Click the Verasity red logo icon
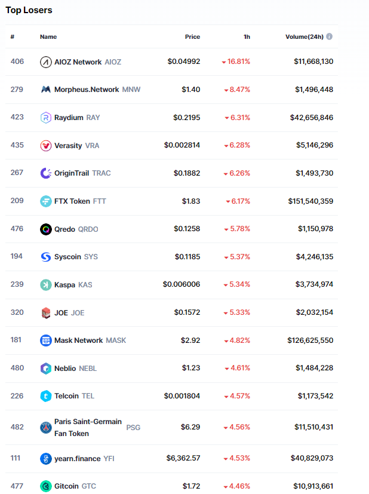 [x=46, y=145]
